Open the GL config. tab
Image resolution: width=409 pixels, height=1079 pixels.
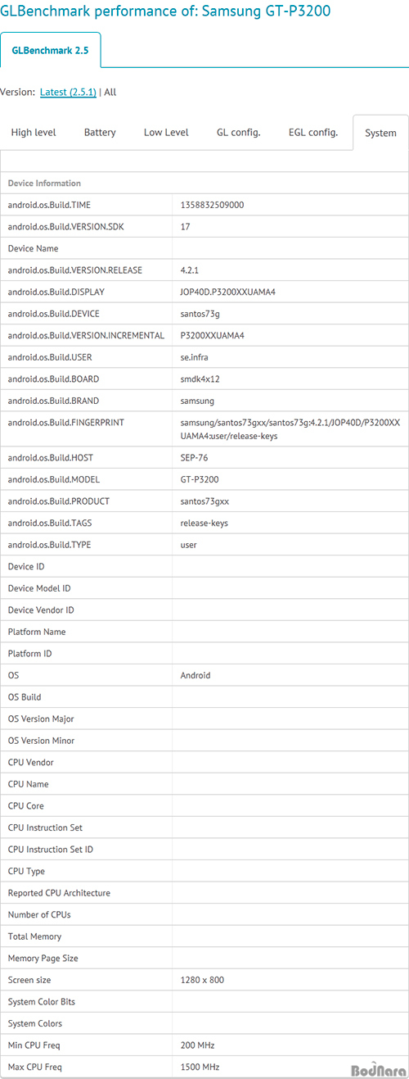239,133
